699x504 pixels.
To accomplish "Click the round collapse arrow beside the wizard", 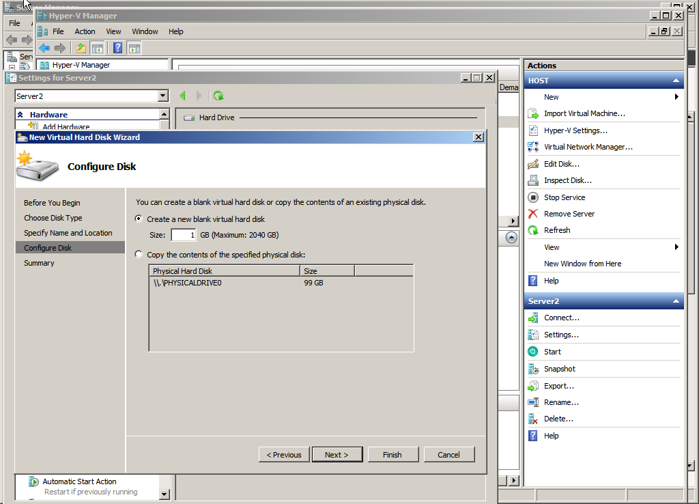I will coord(511,238).
